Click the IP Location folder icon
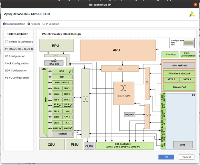Viewport: 200px width, 165px height. [44, 24]
